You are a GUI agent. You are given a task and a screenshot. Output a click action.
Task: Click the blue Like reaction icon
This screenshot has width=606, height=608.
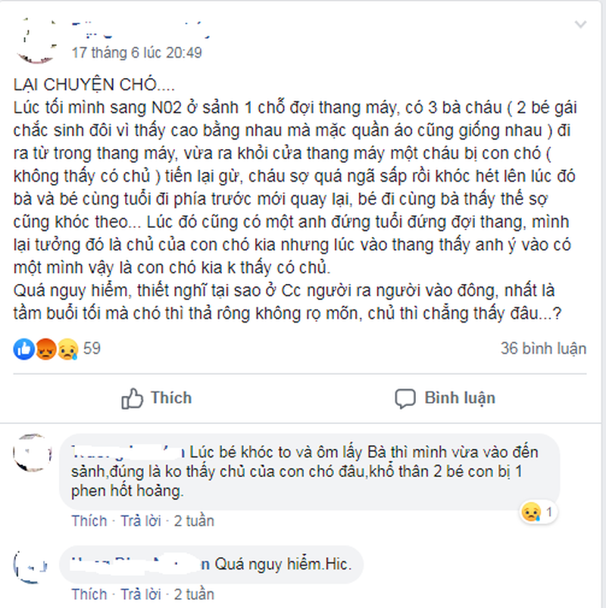click(x=24, y=349)
